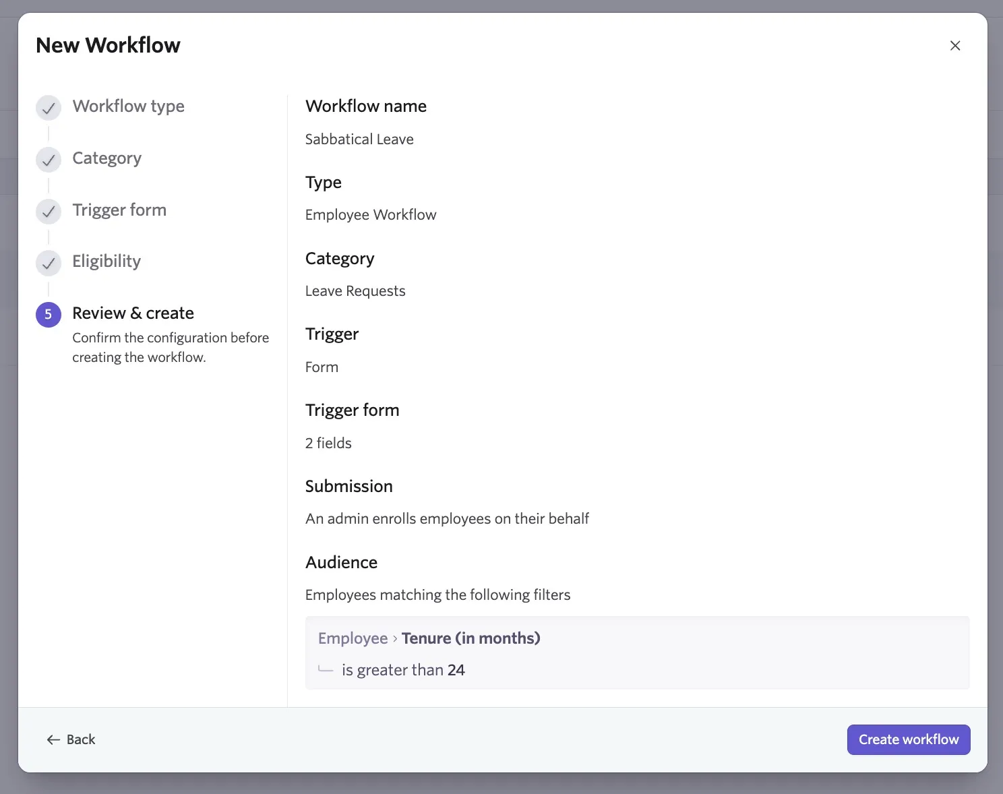Screen dimensions: 1003x794
Task: Click the Submission heading
Action: [x=349, y=486]
